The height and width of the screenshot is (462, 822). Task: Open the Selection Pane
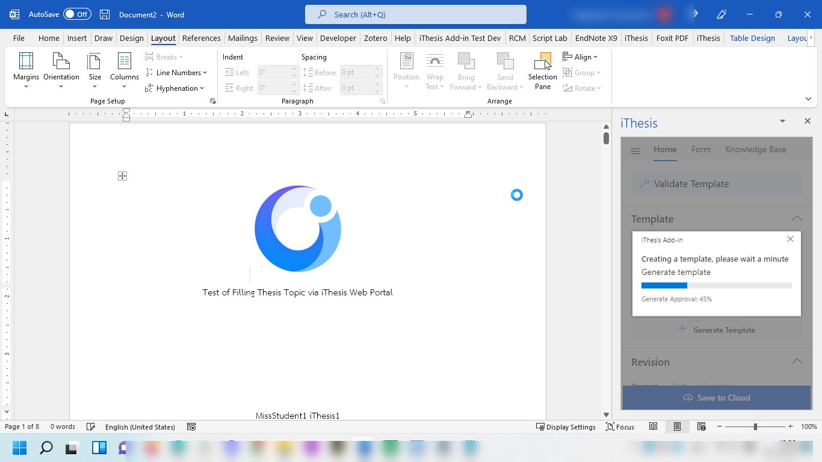tap(542, 70)
